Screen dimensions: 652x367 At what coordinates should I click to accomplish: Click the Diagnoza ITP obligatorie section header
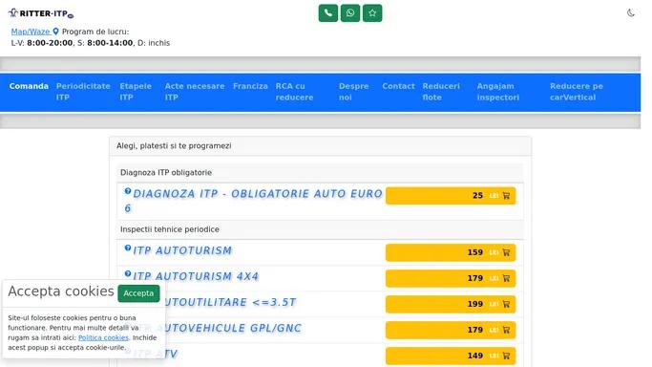(320, 173)
